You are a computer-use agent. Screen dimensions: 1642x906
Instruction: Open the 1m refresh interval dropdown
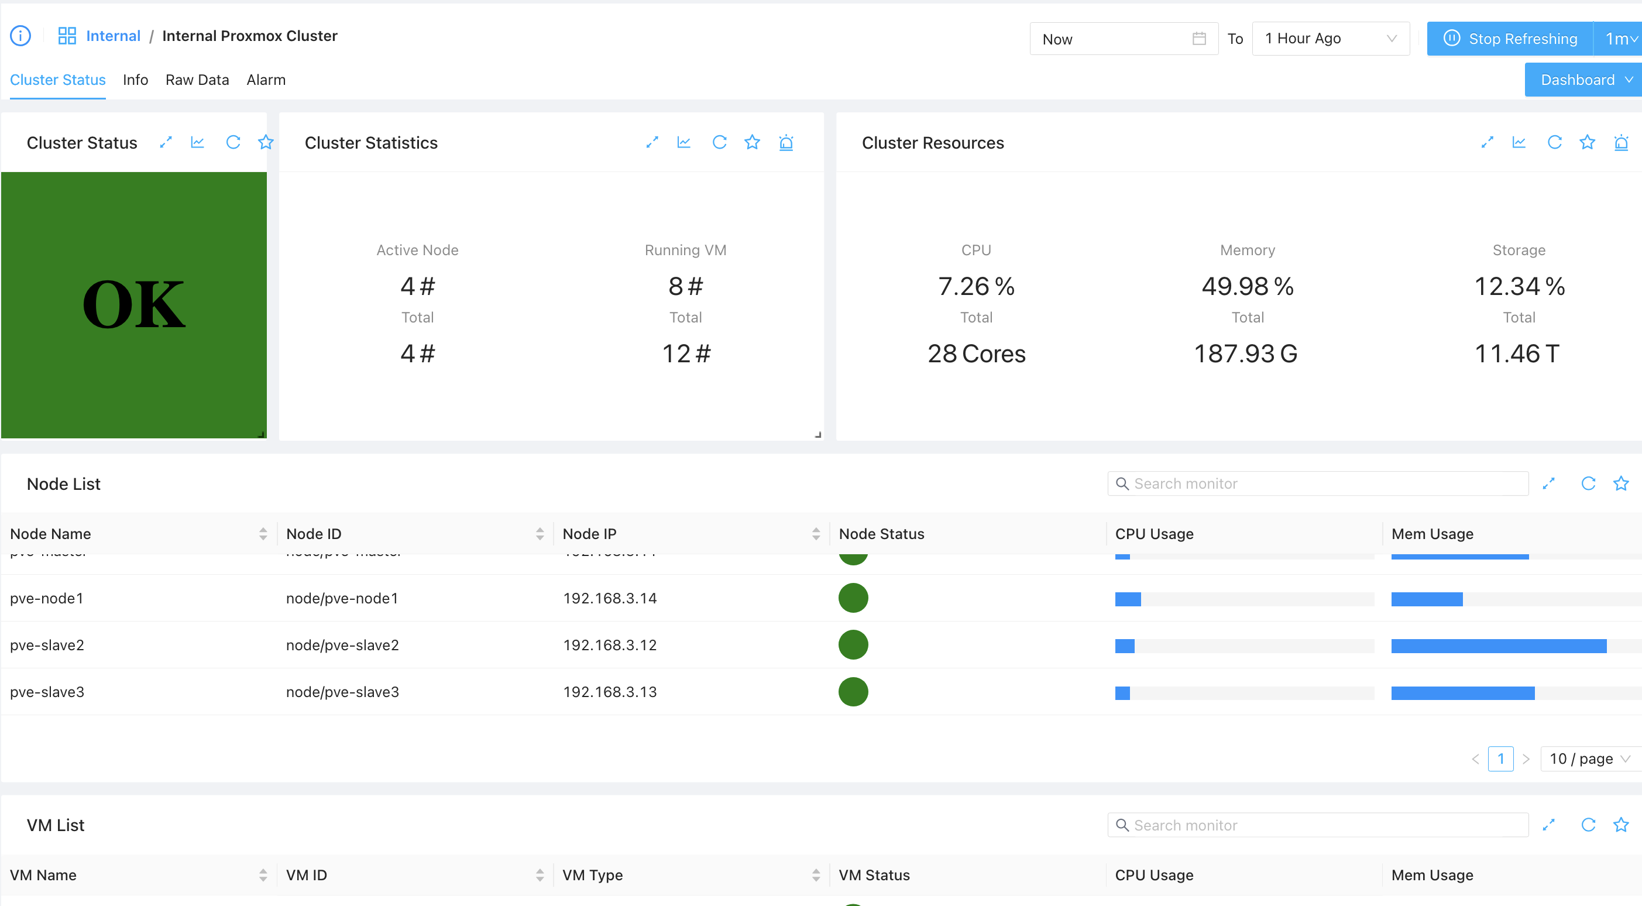[1620, 39]
